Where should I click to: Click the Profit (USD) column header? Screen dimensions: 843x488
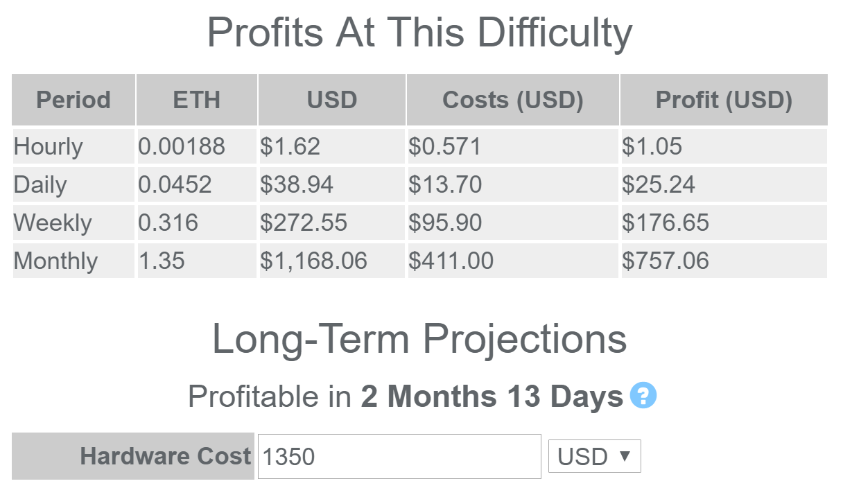[724, 100]
